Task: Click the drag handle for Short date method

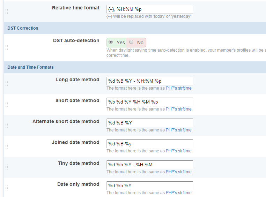Action: tap(7, 104)
